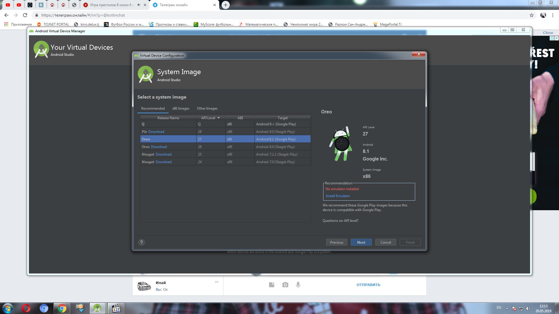Image resolution: width=559 pixels, height=314 pixels.
Task: Open Media Player Classic from the taskbar
Action: [116, 308]
